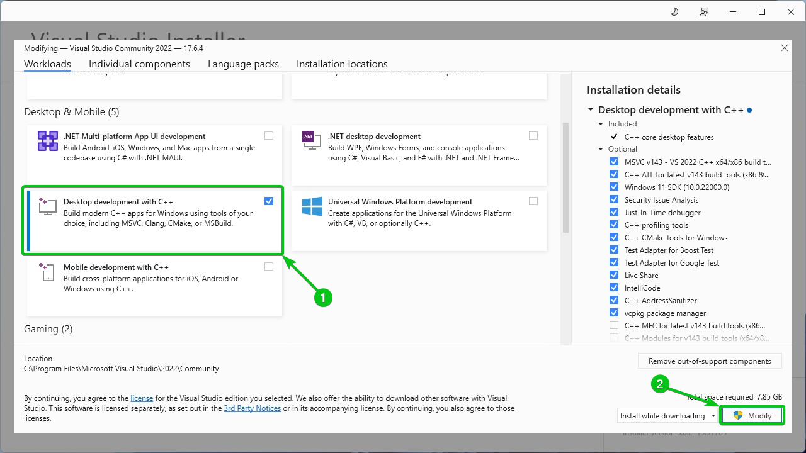
Task: Collapse the Optional section
Action: pos(601,149)
